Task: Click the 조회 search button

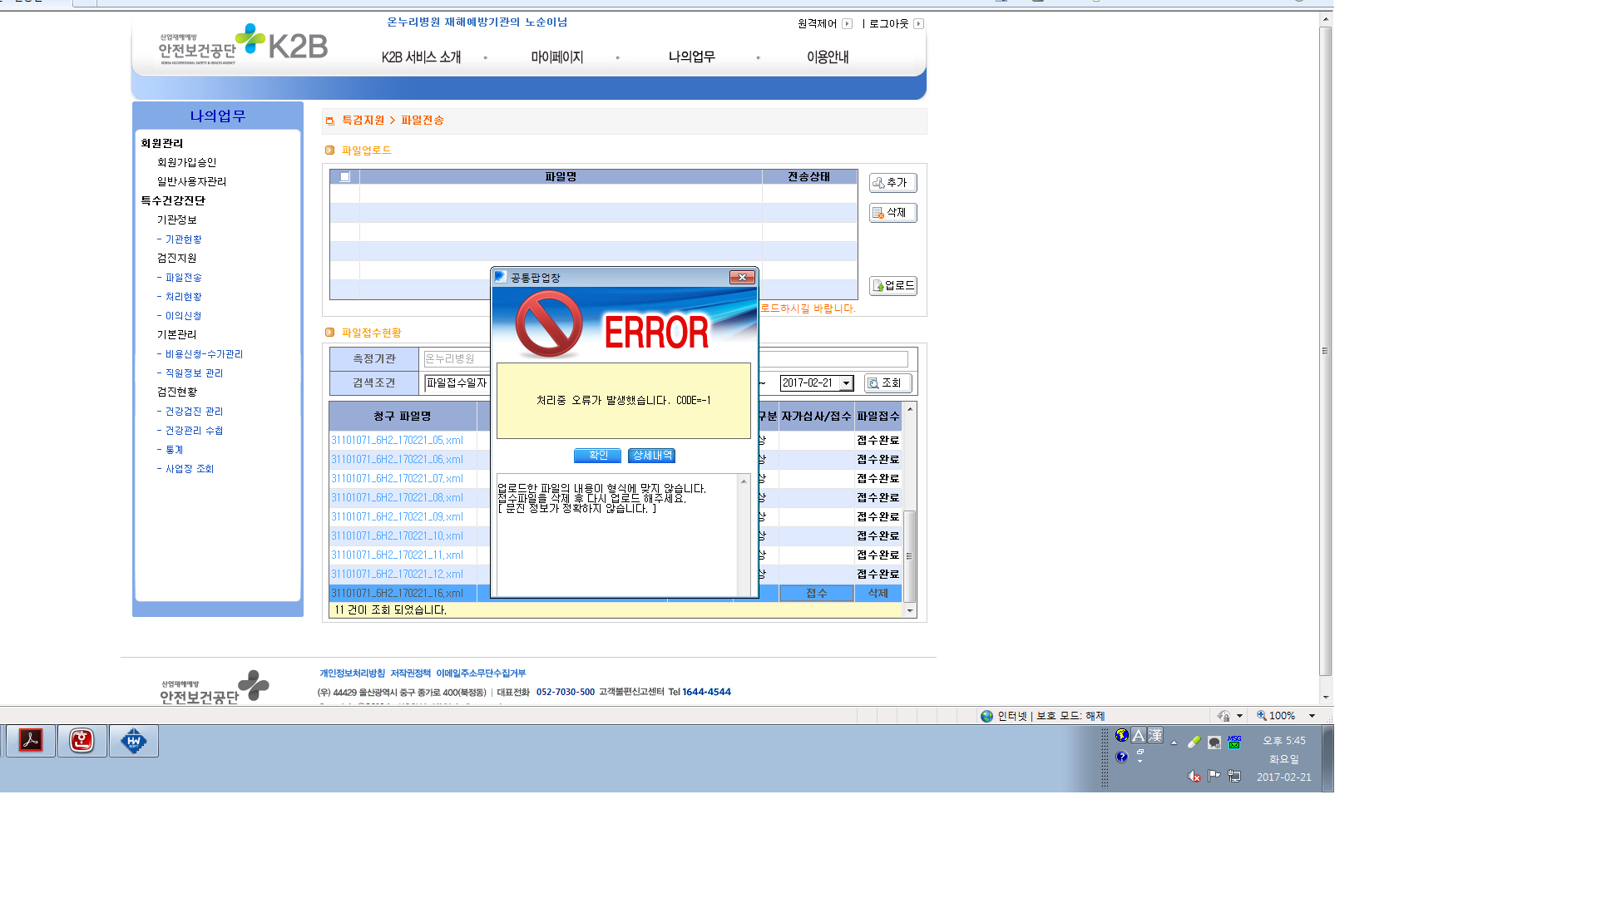Action: pos(887,383)
